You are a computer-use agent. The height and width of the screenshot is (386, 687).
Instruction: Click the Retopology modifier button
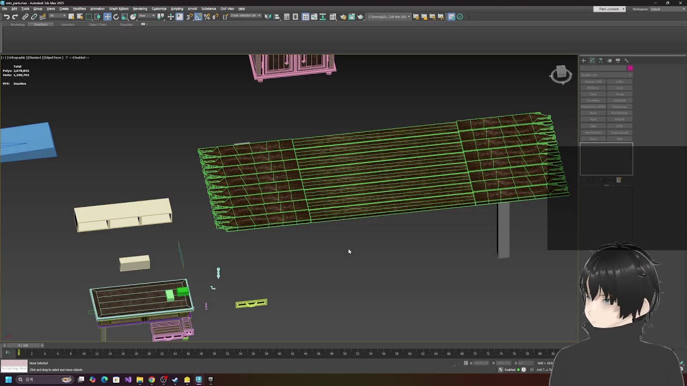619,107
